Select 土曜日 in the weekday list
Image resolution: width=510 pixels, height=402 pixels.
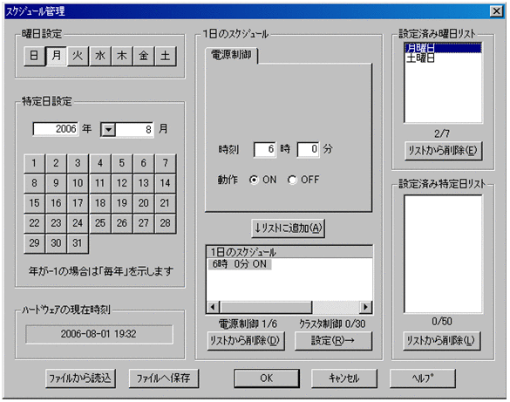point(443,58)
